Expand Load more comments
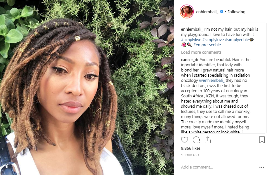This screenshot has width=267, height=175. point(201,52)
